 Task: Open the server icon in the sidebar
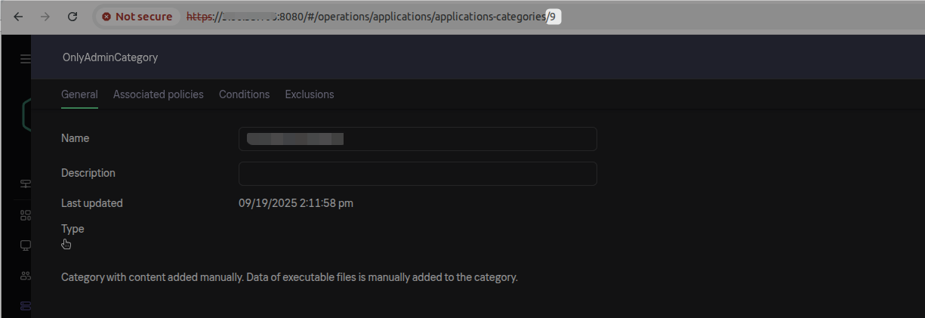[x=26, y=184]
